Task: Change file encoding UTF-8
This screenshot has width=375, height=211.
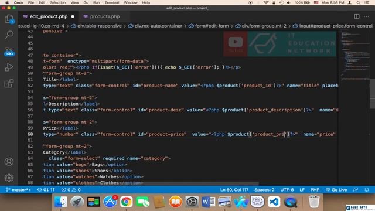Action: pyautogui.click(x=287, y=190)
